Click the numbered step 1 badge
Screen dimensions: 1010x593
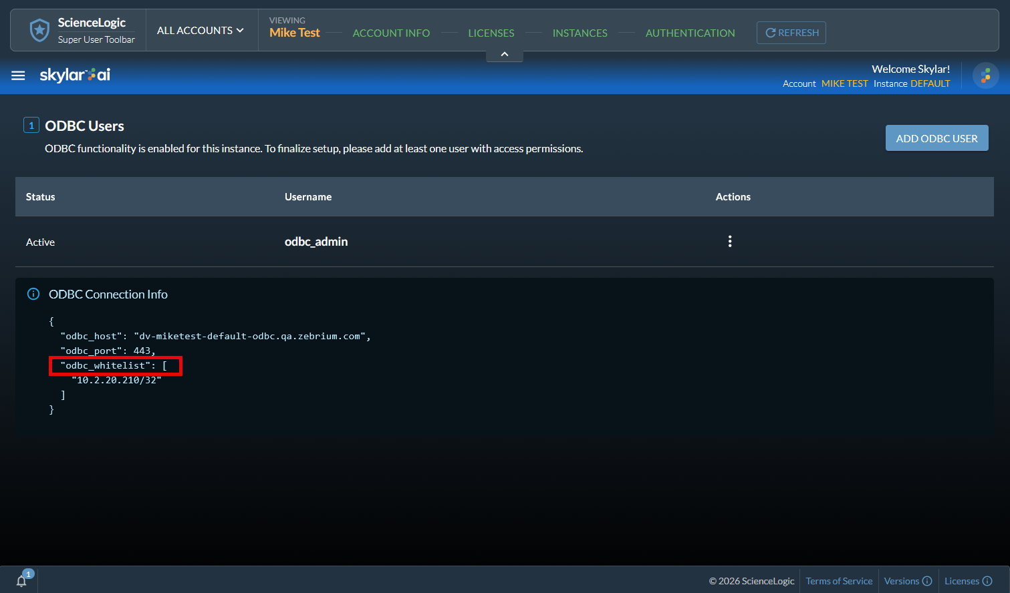31,126
